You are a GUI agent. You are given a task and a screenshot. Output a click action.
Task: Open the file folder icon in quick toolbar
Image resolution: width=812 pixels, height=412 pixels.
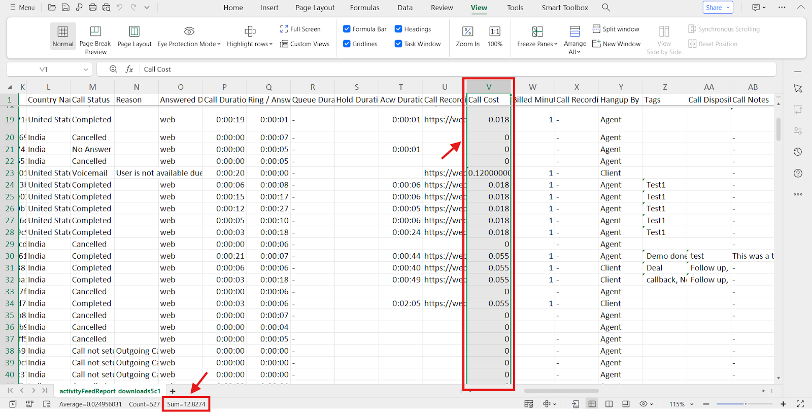pyautogui.click(x=52, y=8)
